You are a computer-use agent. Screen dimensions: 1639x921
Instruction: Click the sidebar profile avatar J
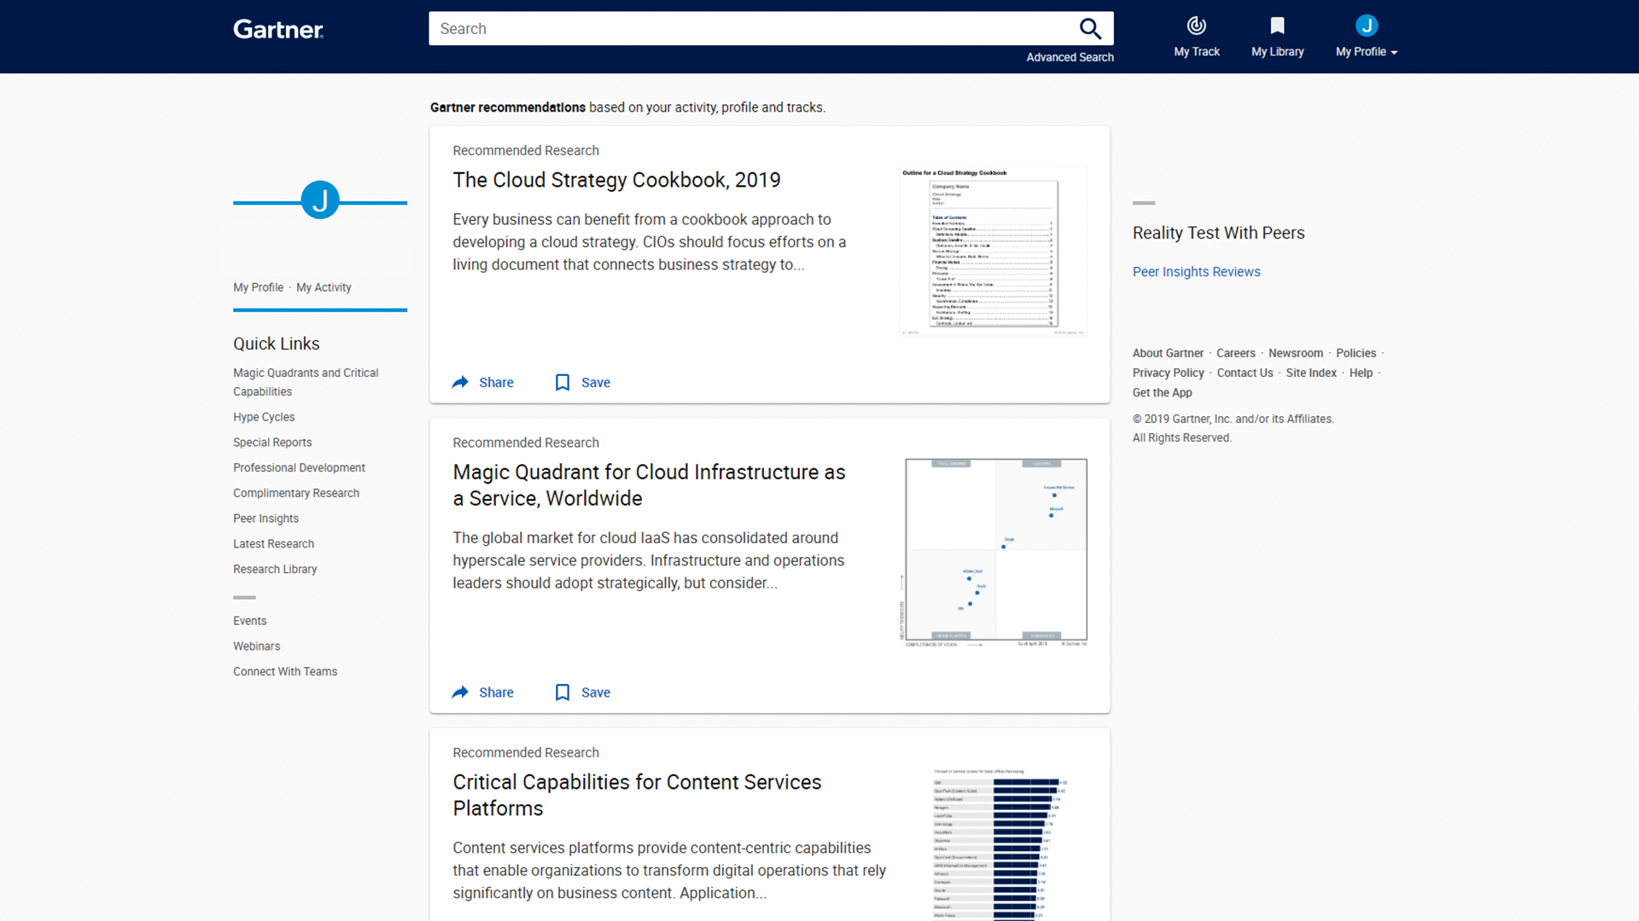[320, 200]
